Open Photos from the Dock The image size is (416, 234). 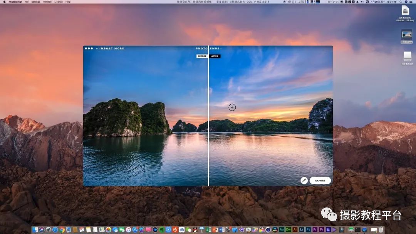(109, 230)
